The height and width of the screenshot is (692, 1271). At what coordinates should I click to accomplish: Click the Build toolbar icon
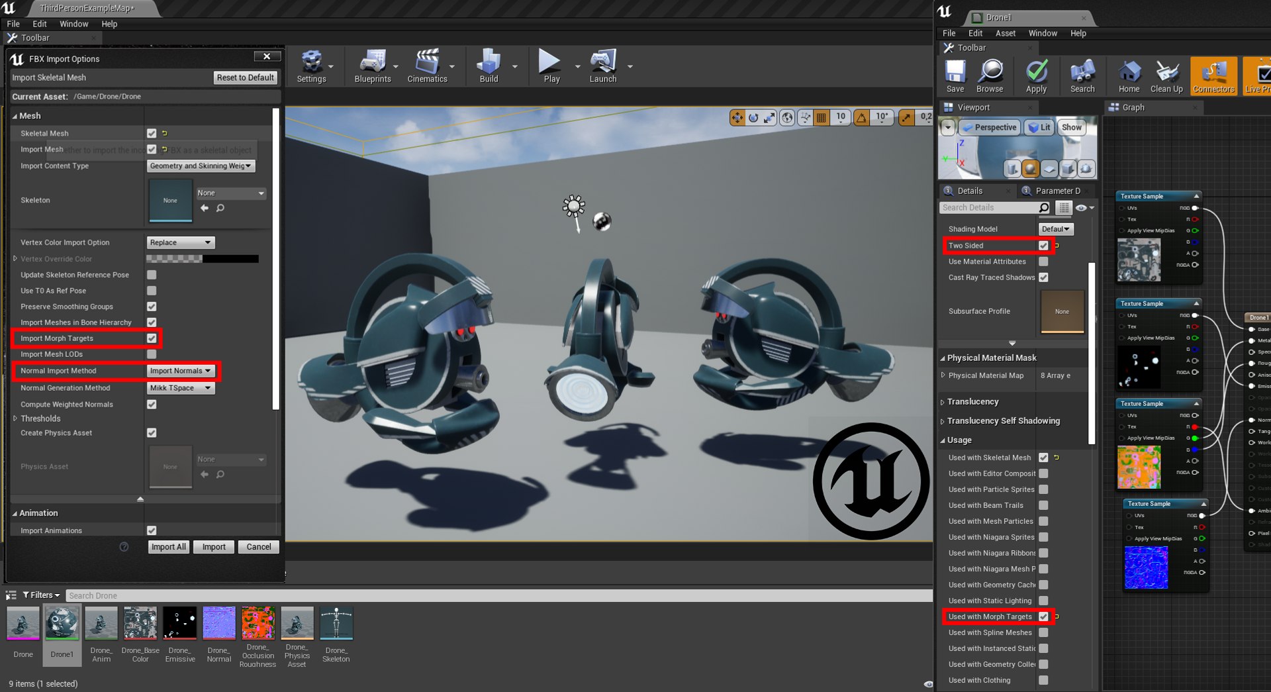click(x=489, y=66)
